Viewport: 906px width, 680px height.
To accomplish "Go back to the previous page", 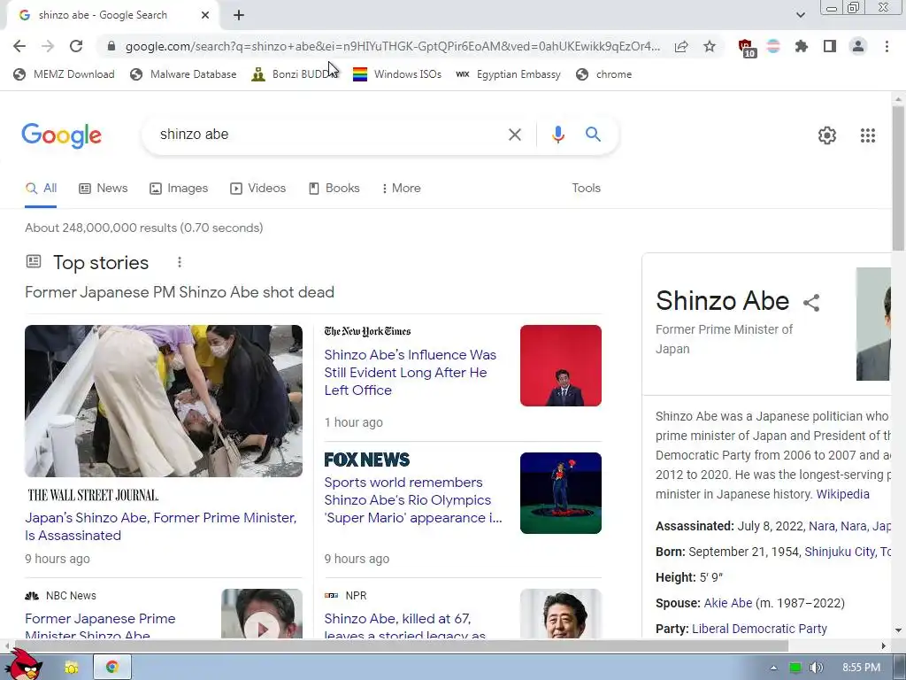I will pos(19,46).
